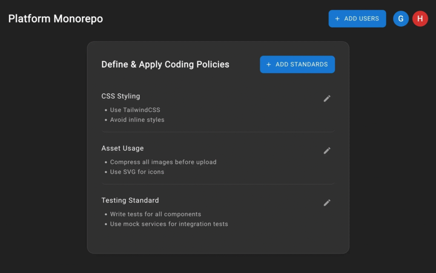Click 'Write tests for all components' rule
The image size is (436, 273).
tap(155, 214)
